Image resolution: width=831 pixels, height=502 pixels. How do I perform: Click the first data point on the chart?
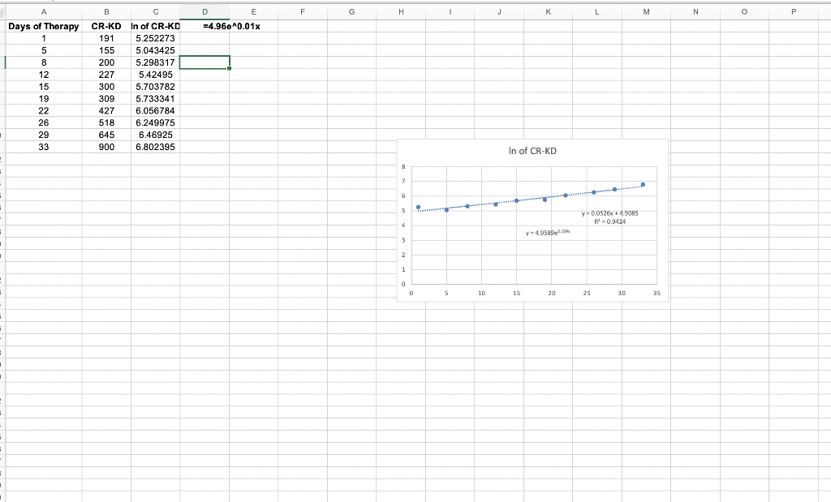tap(418, 207)
